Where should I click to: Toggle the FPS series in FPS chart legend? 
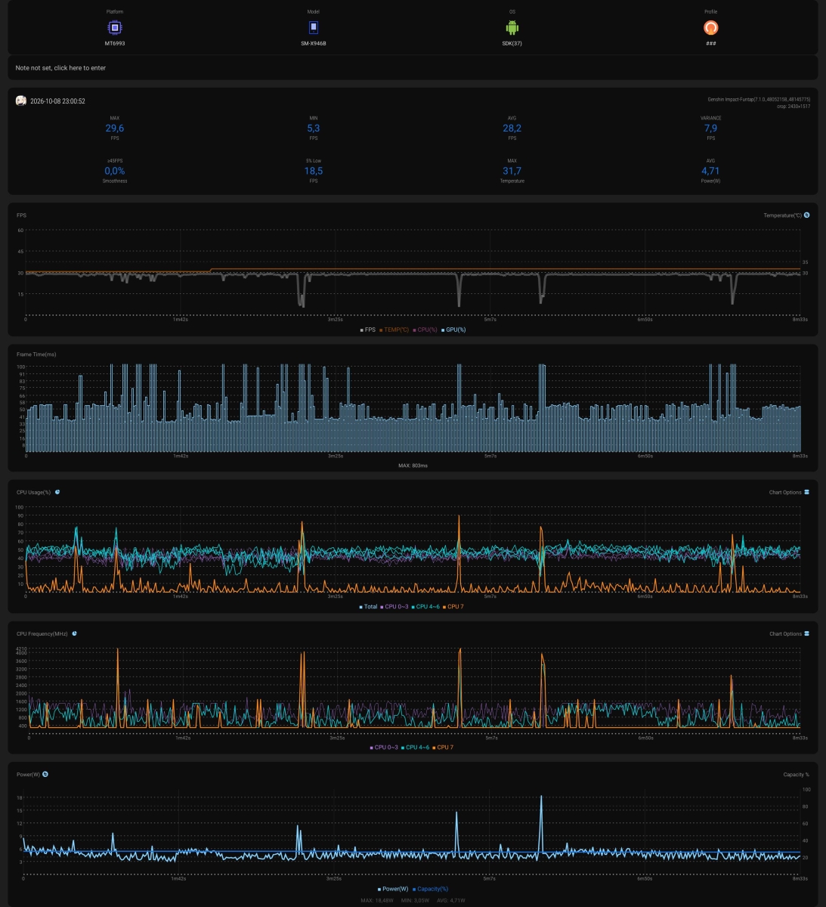(368, 330)
